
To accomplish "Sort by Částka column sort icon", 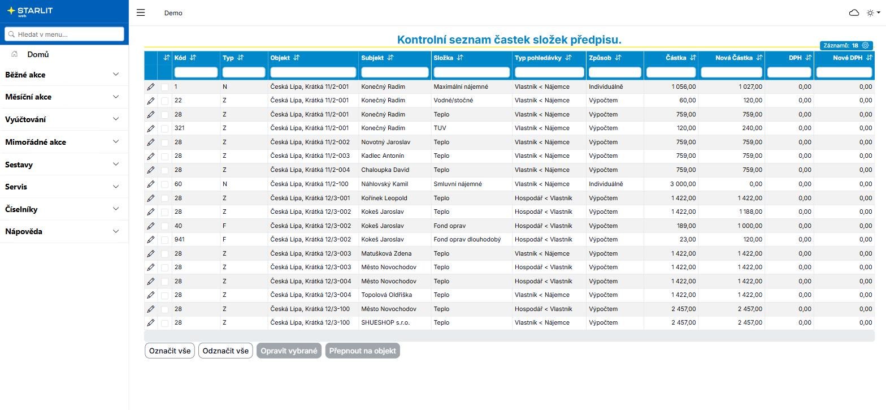I will (693, 58).
